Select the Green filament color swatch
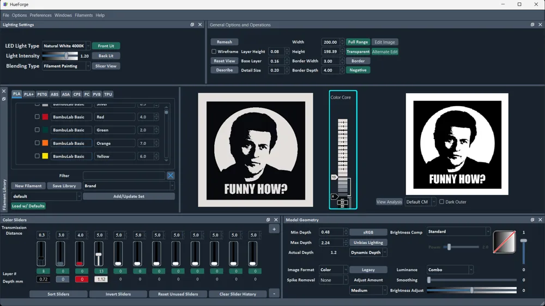The width and height of the screenshot is (545, 306). click(45, 130)
